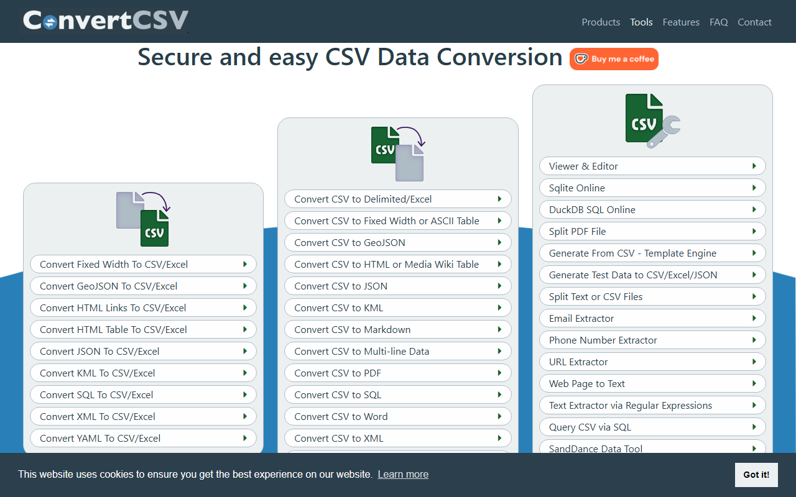Click the convert-to-CSV file icon
This screenshot has height=497, width=796.
(x=143, y=219)
